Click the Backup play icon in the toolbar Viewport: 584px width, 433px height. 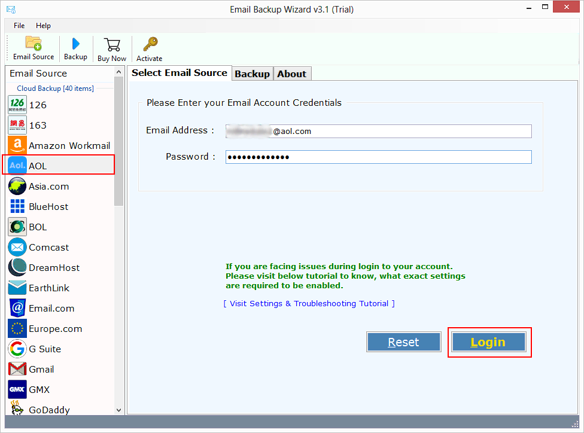pos(75,44)
